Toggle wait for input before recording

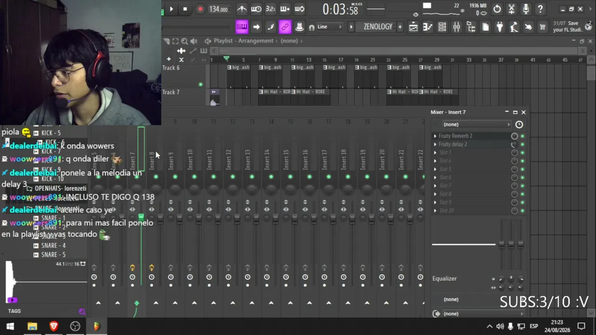pyautogui.click(x=256, y=9)
